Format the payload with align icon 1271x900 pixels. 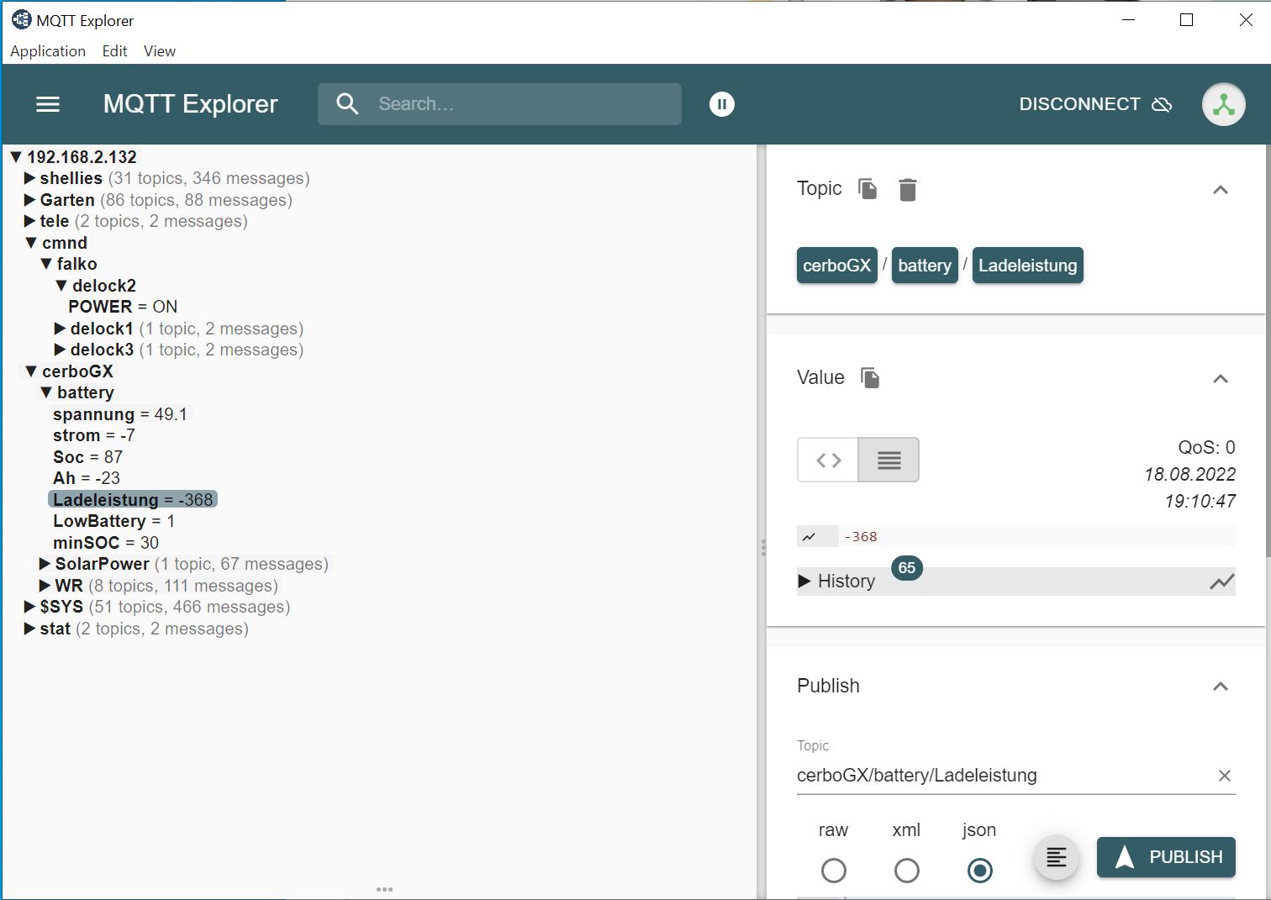click(1056, 857)
